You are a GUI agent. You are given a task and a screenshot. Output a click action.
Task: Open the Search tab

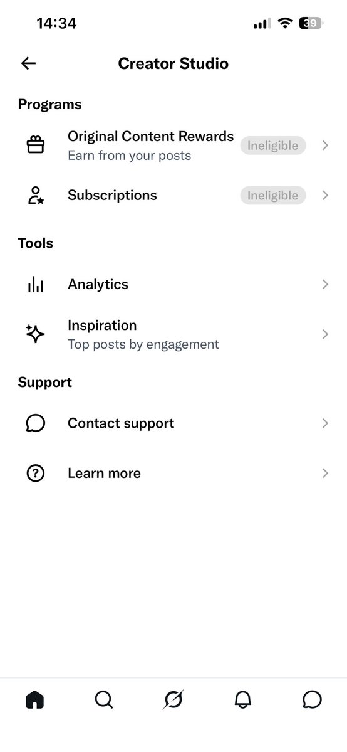pyautogui.click(x=103, y=700)
